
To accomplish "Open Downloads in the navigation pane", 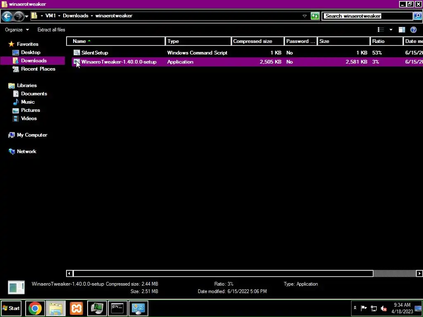I will 34,61.
